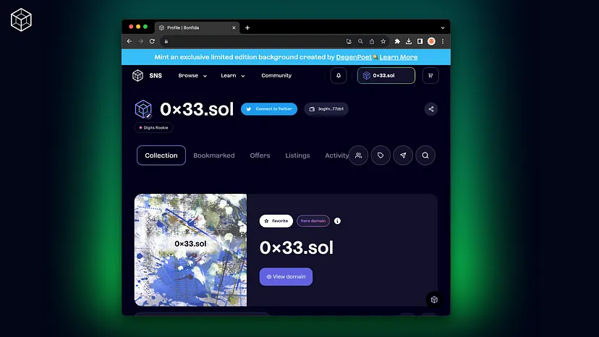
Task: Open the browser downloads icon
Action: click(408, 41)
